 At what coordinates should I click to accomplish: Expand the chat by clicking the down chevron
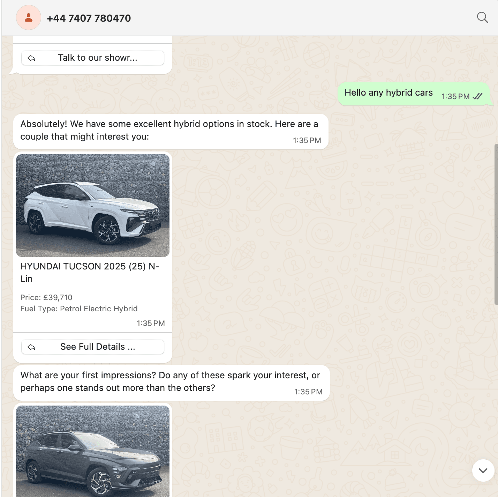tap(483, 470)
